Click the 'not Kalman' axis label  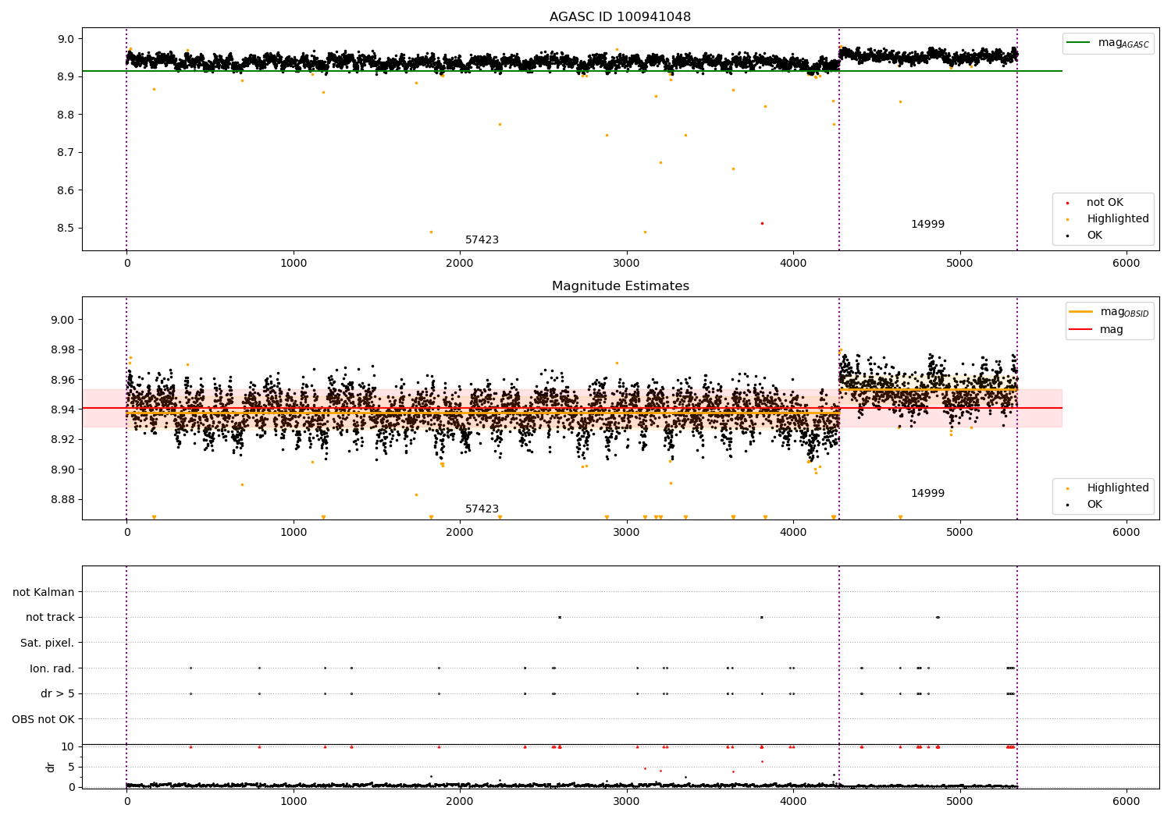pos(44,593)
